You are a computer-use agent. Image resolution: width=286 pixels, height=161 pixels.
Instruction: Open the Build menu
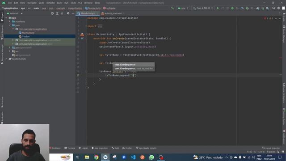coord(59,3)
